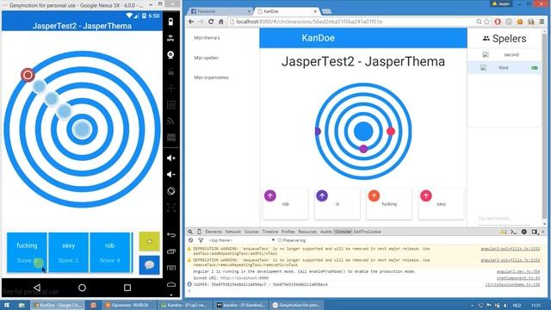Tap Android home circle button
This screenshot has height=310, width=551.
tap(83, 288)
